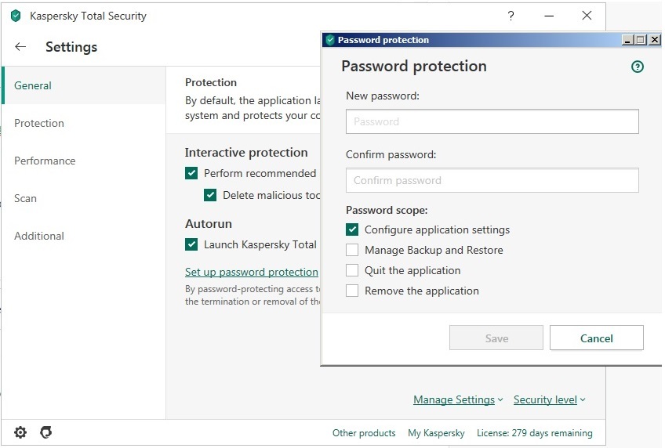Viewport: 665px width, 448px height.
Task: Enable Manage Backup and Restore checkbox
Action: tap(352, 250)
